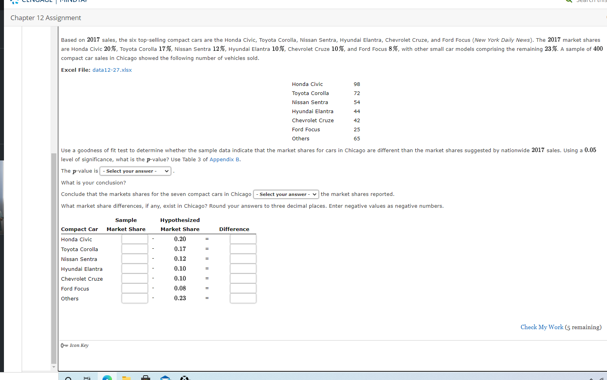The image size is (607, 380).
Task: Click the hypothesized market share 0.12
Action: coord(180,259)
